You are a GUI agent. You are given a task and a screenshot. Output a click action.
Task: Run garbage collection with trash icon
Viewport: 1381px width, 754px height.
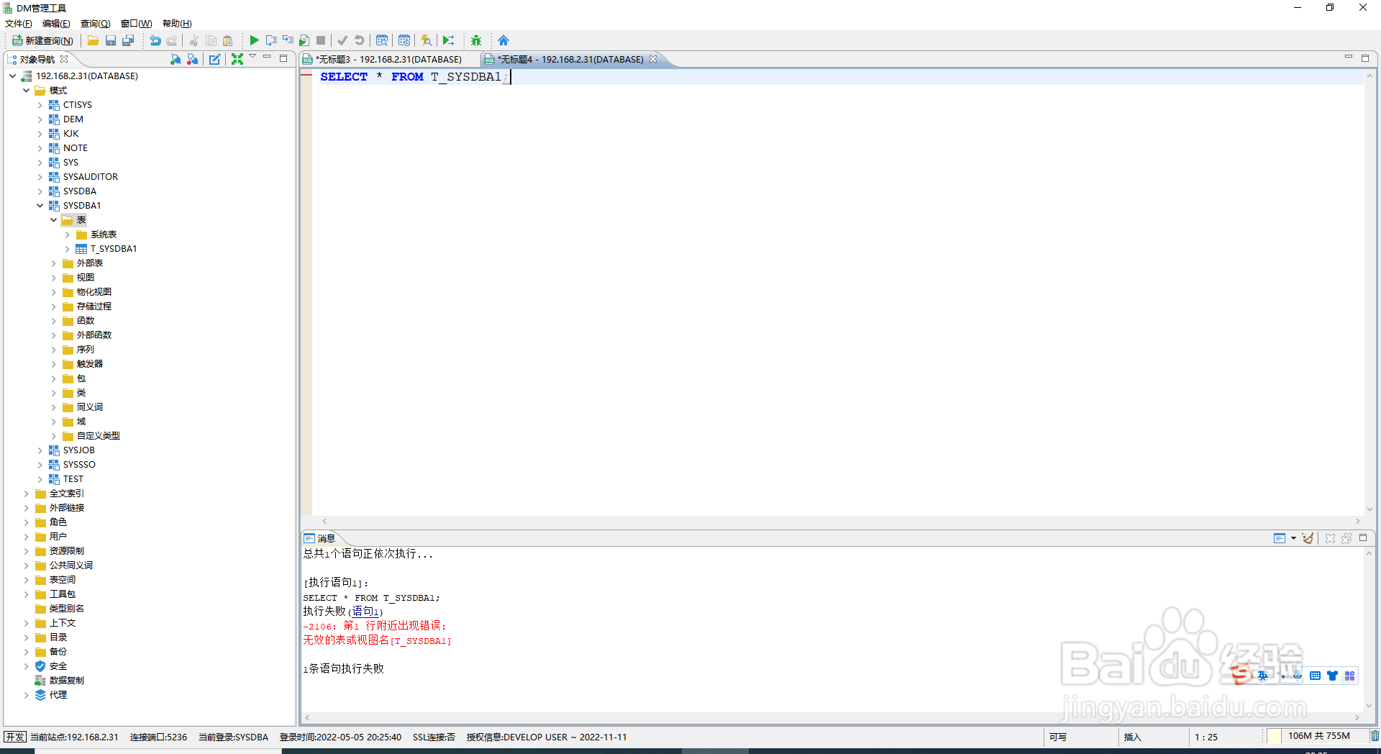pos(1375,736)
